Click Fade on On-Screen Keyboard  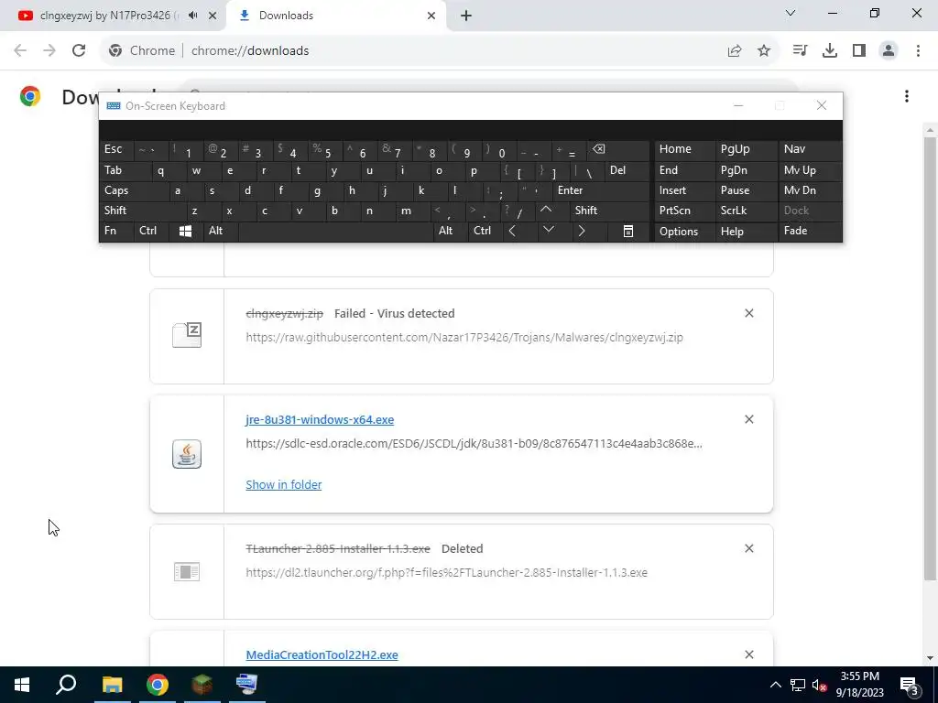810,231
